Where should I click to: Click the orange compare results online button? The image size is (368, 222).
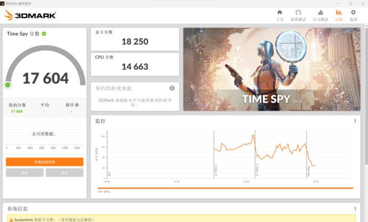45,162
